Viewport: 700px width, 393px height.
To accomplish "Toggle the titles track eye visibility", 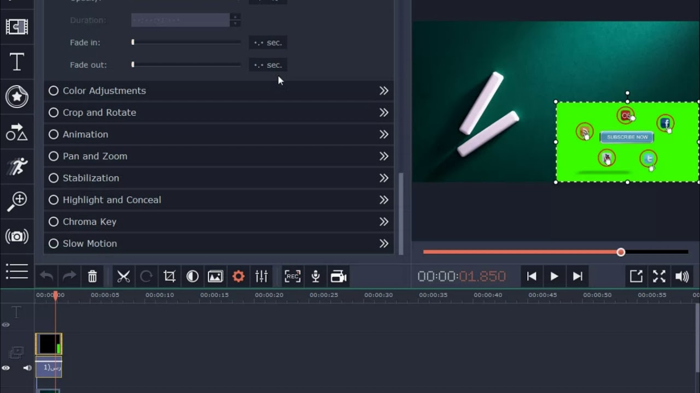I will pos(6,325).
